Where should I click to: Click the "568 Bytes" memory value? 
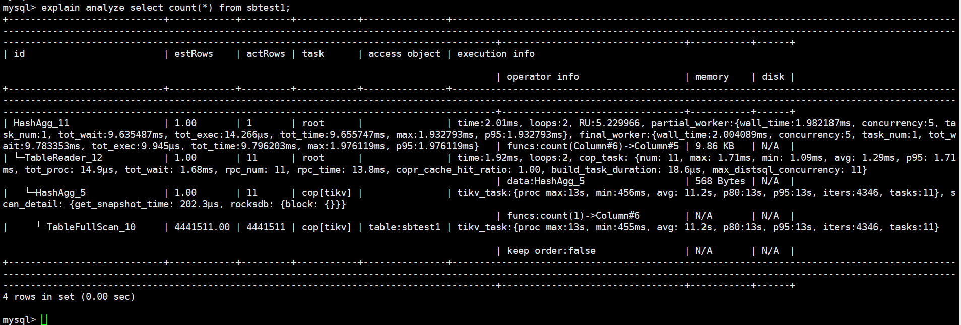click(720, 181)
